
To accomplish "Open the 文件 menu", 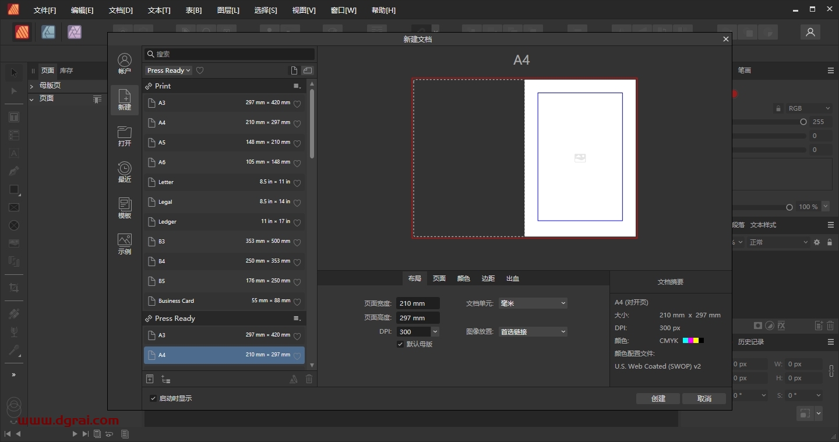I will pos(45,10).
